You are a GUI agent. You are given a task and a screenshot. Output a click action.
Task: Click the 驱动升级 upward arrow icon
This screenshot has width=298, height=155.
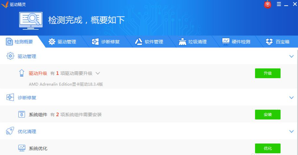click(21, 73)
